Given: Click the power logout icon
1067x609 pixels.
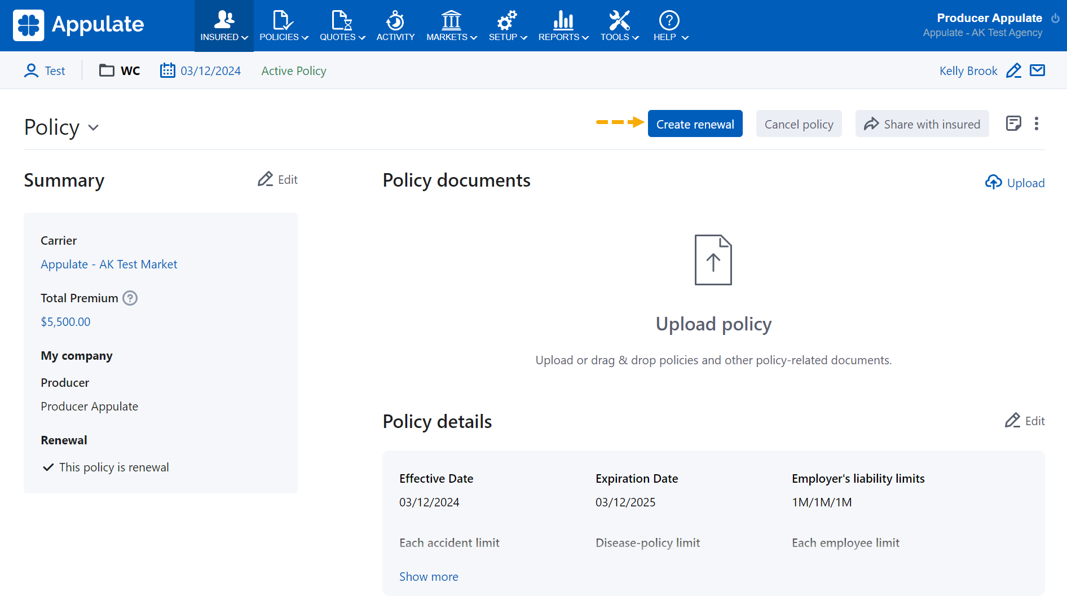Looking at the screenshot, I should [x=1055, y=18].
